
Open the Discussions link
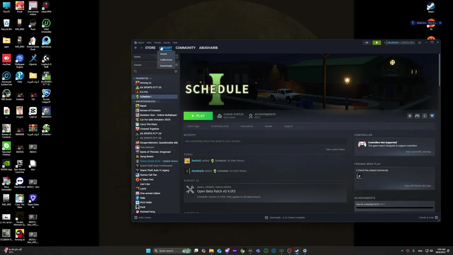[x=247, y=126]
